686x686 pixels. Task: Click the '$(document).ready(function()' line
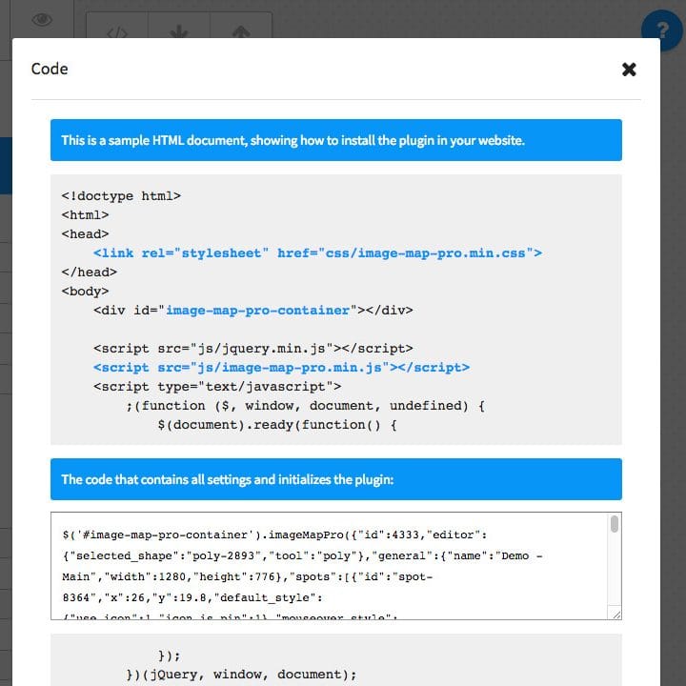click(x=276, y=425)
